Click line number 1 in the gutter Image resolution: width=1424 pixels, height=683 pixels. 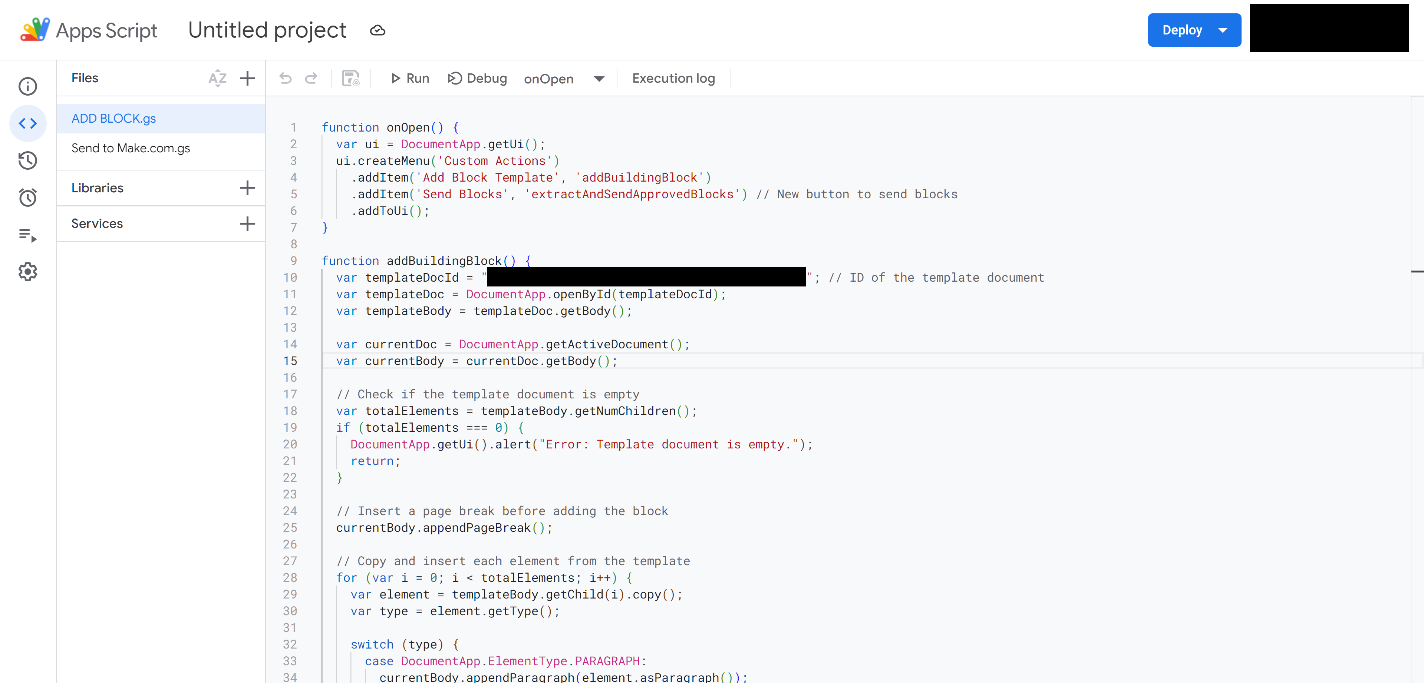point(294,127)
